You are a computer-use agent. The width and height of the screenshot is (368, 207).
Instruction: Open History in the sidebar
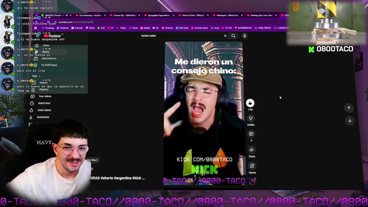click(x=40, y=83)
